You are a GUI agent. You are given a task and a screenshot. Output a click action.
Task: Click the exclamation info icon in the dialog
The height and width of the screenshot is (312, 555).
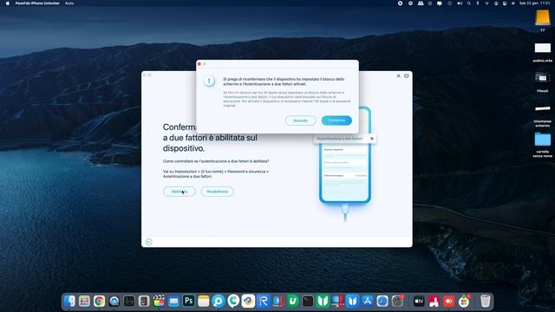209,81
